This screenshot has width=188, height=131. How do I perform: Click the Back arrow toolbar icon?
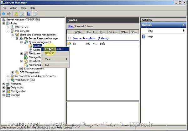point(3,14)
